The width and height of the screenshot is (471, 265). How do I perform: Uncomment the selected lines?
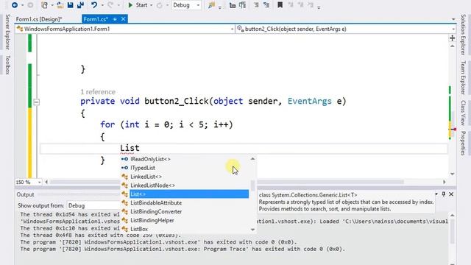[x=266, y=5]
